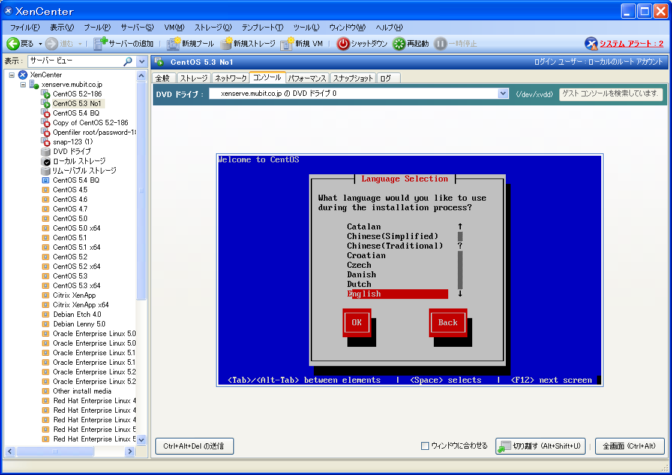Click the tree horizontal scroll-left arrow

tap(10, 452)
